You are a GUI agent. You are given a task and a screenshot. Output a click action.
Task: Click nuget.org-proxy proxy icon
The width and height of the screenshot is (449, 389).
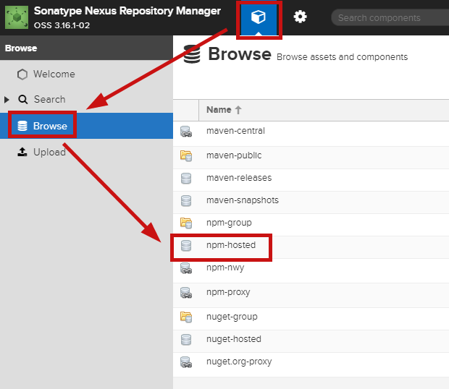point(186,362)
